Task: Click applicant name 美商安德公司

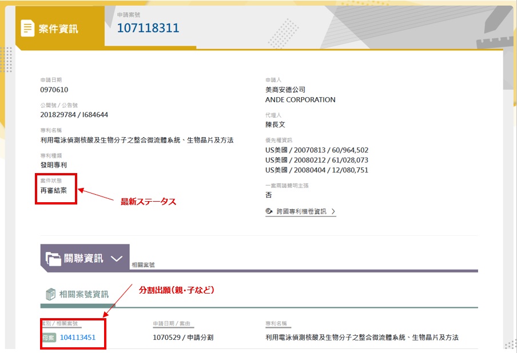Action: [x=285, y=90]
